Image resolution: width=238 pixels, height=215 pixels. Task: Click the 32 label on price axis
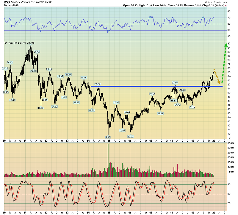coord(229,44)
